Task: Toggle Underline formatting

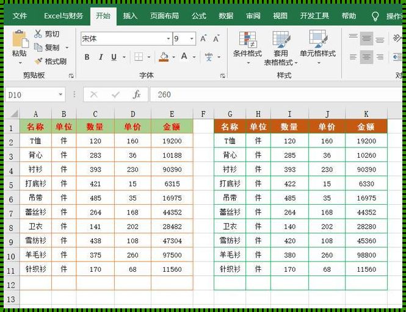Action: 114,57
